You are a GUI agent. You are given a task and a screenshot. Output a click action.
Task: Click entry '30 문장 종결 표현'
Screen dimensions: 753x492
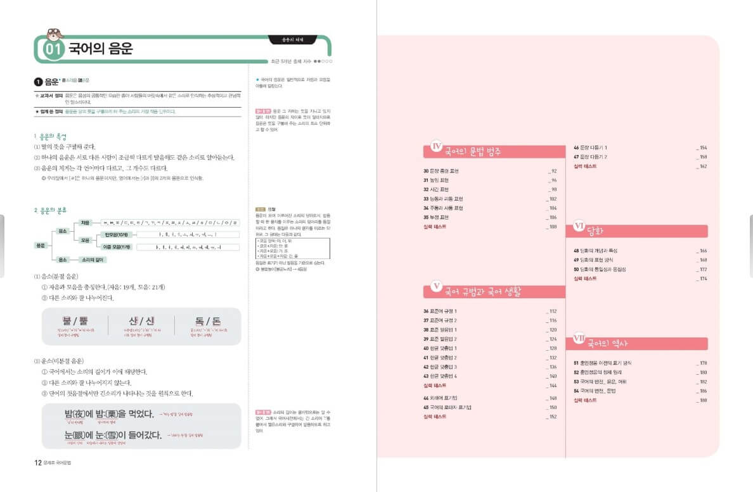(x=490, y=171)
